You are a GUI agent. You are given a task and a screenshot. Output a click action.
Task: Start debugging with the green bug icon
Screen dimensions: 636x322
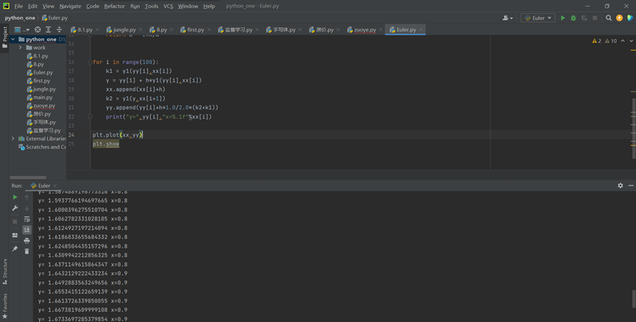[573, 18]
